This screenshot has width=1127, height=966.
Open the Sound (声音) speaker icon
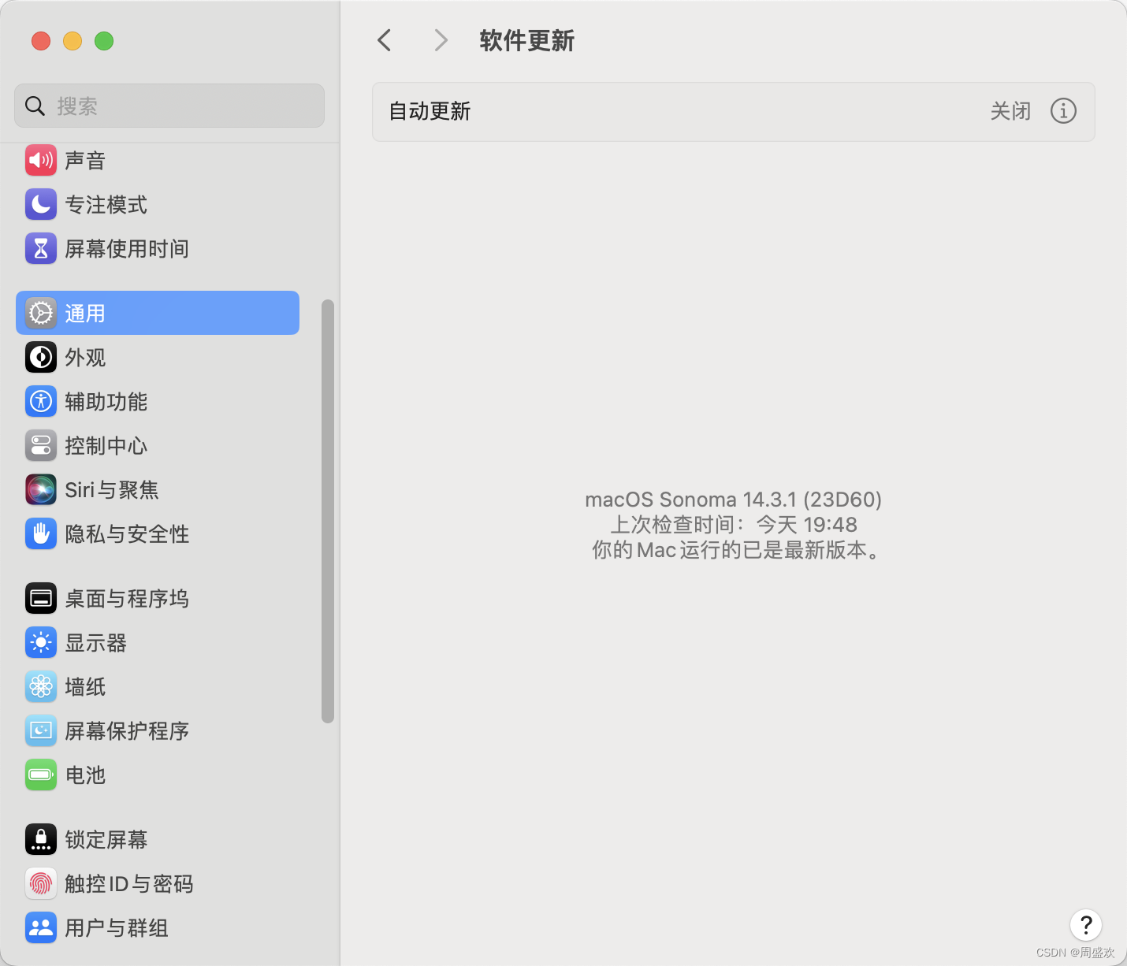click(41, 160)
